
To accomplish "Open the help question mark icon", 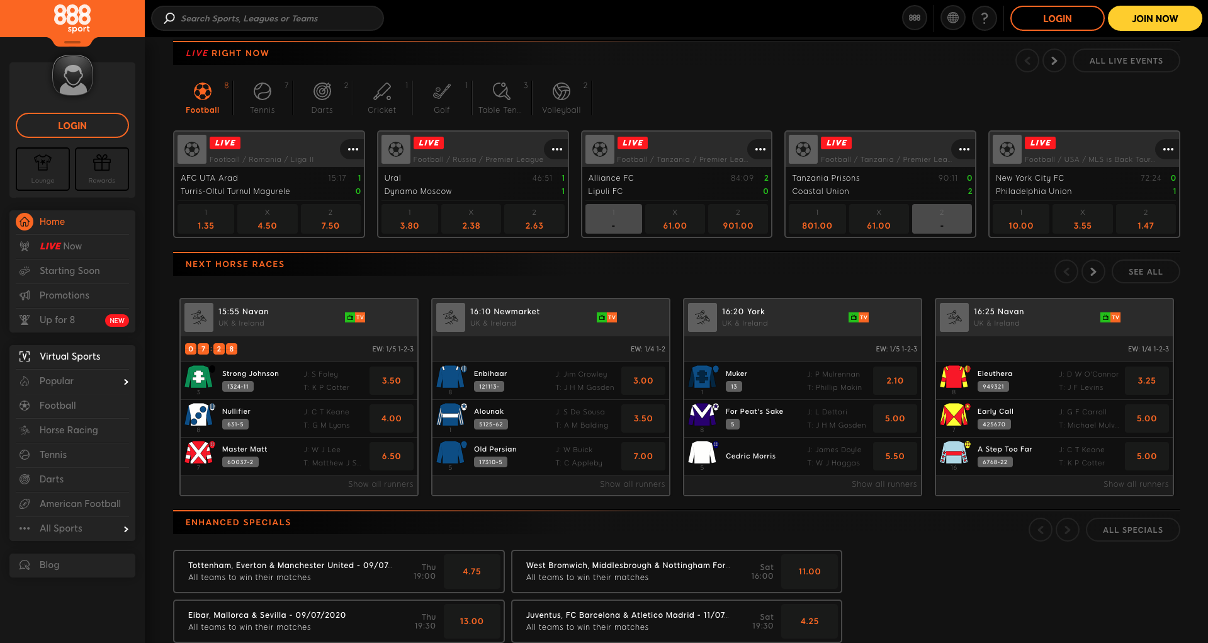I will pyautogui.click(x=985, y=18).
